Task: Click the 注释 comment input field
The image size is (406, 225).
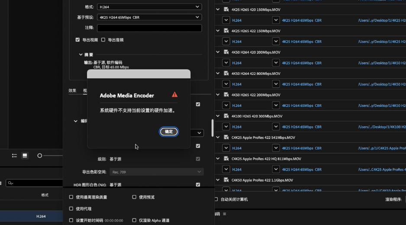Action: (149, 28)
